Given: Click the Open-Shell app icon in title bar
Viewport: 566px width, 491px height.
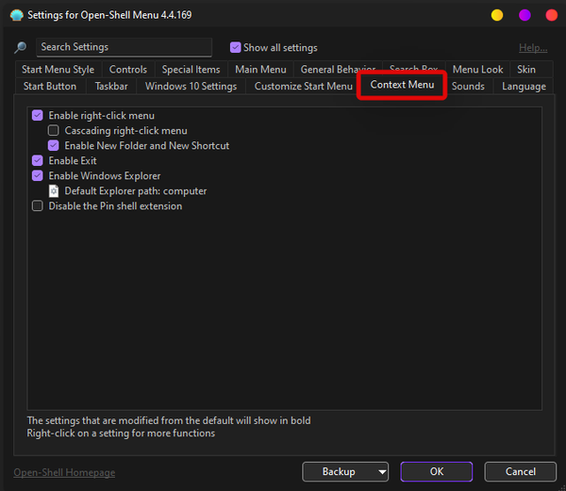Looking at the screenshot, I should (14, 15).
